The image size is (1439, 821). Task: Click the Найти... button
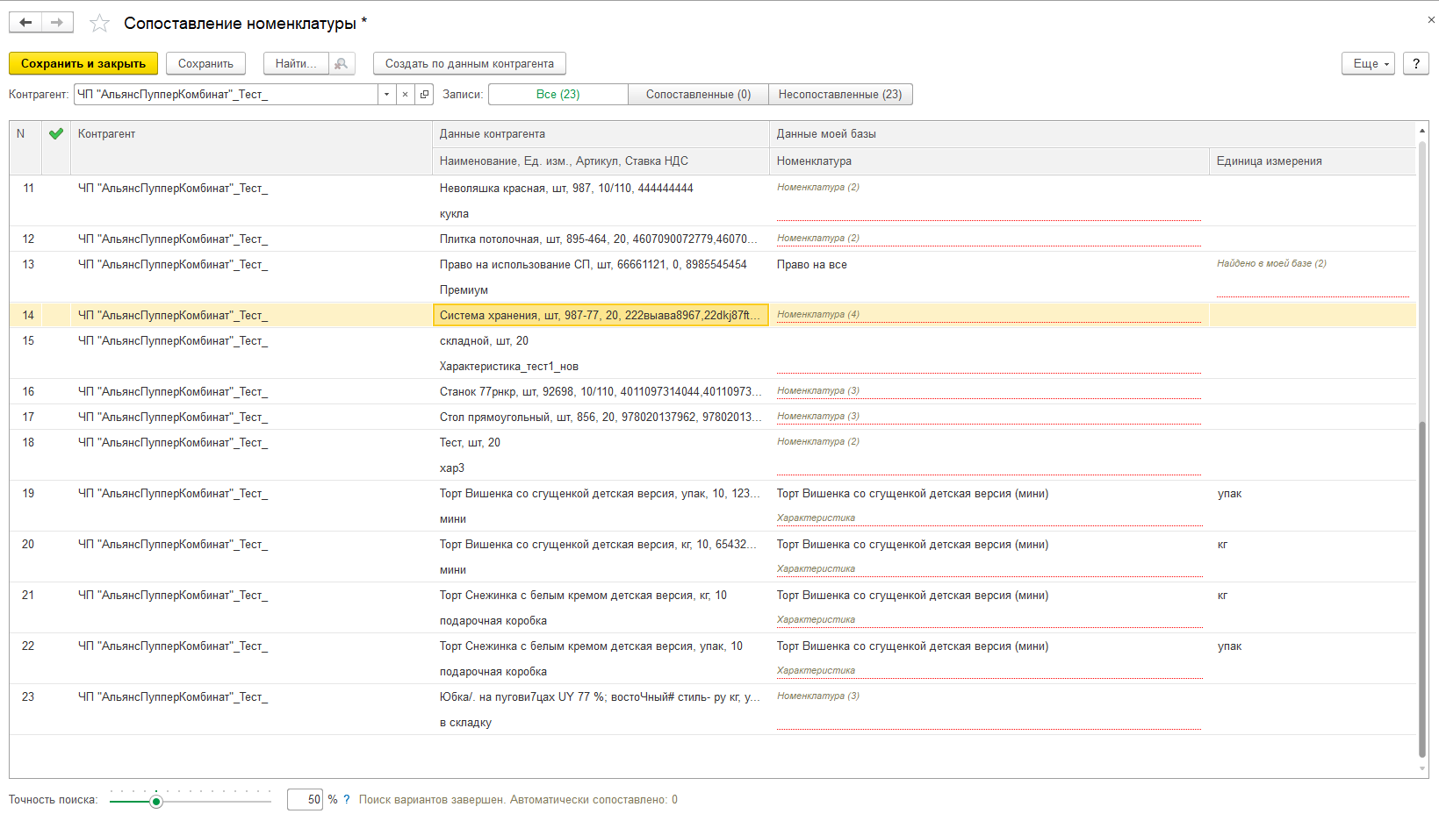(x=296, y=64)
